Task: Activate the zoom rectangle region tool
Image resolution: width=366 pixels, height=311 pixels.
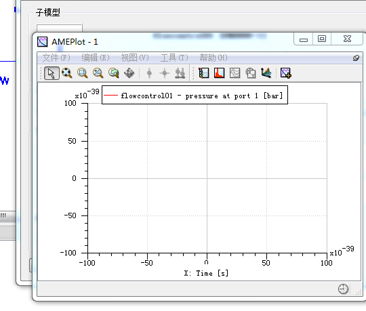Action: pos(83,73)
